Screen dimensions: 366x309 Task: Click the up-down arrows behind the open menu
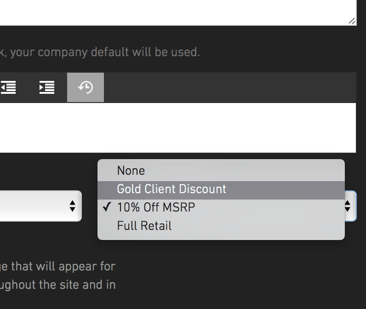coord(348,206)
